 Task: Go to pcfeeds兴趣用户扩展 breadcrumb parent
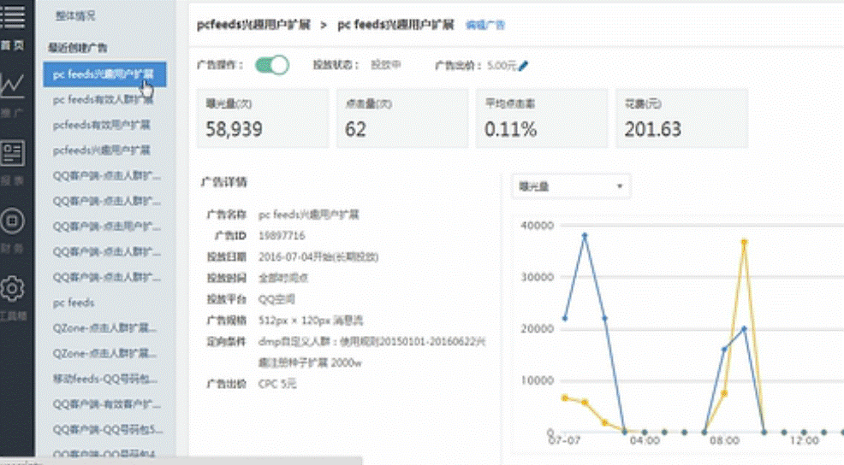tap(253, 25)
